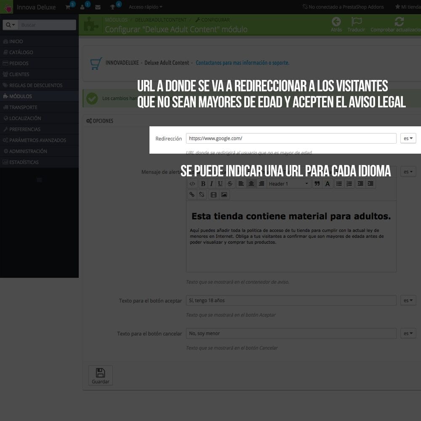The height and width of the screenshot is (421, 421).
Task: Open CLIENTES in sidebar
Action: pyautogui.click(x=39, y=75)
